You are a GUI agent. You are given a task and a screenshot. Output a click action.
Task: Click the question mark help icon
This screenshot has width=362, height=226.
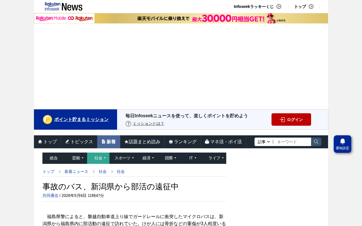(128, 124)
